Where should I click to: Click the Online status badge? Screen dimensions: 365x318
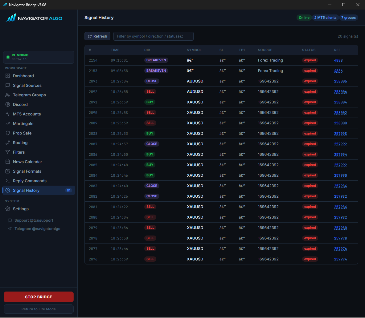(304, 18)
